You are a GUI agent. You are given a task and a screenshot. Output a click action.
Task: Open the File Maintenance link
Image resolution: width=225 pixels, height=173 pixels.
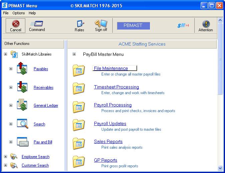coord(111,68)
